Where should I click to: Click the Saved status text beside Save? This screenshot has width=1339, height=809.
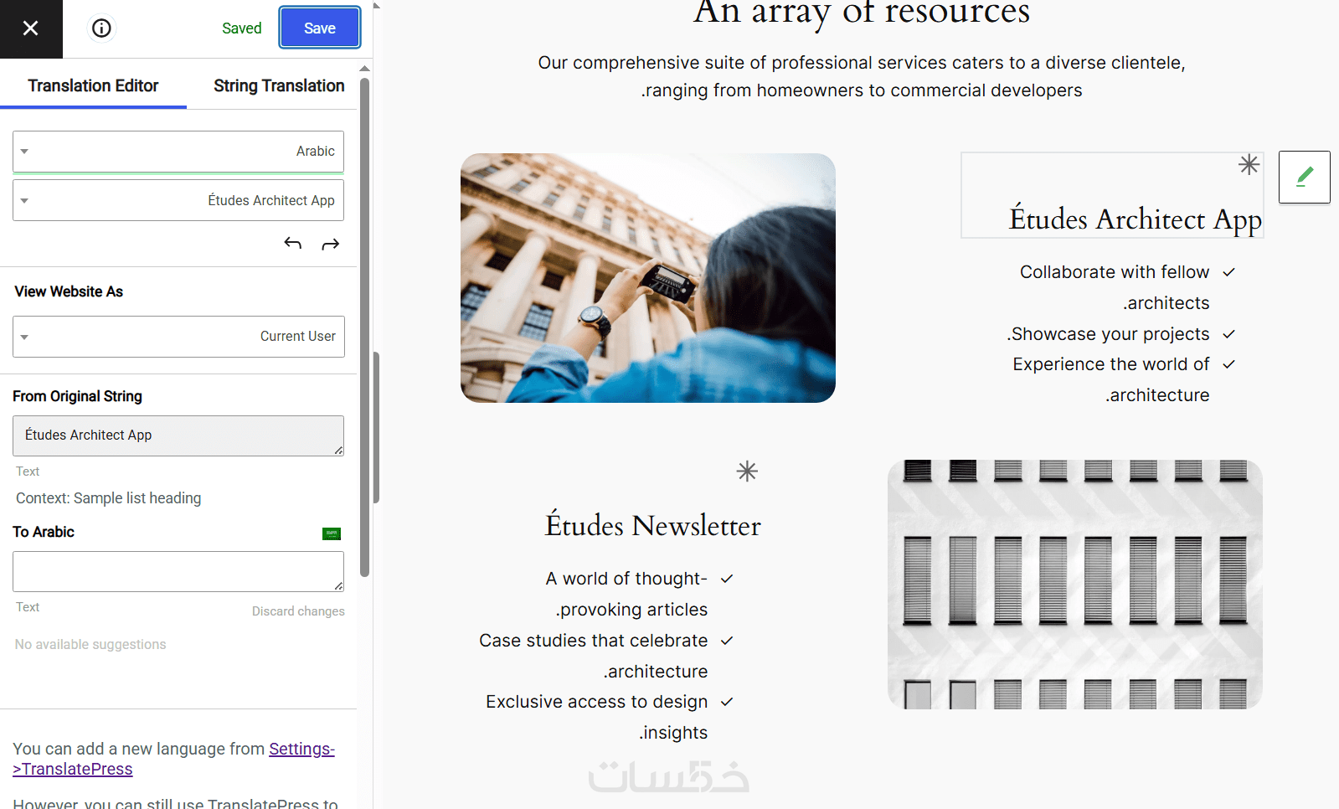[242, 28]
